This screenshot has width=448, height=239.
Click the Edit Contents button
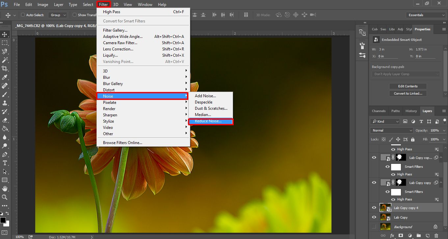(408, 86)
